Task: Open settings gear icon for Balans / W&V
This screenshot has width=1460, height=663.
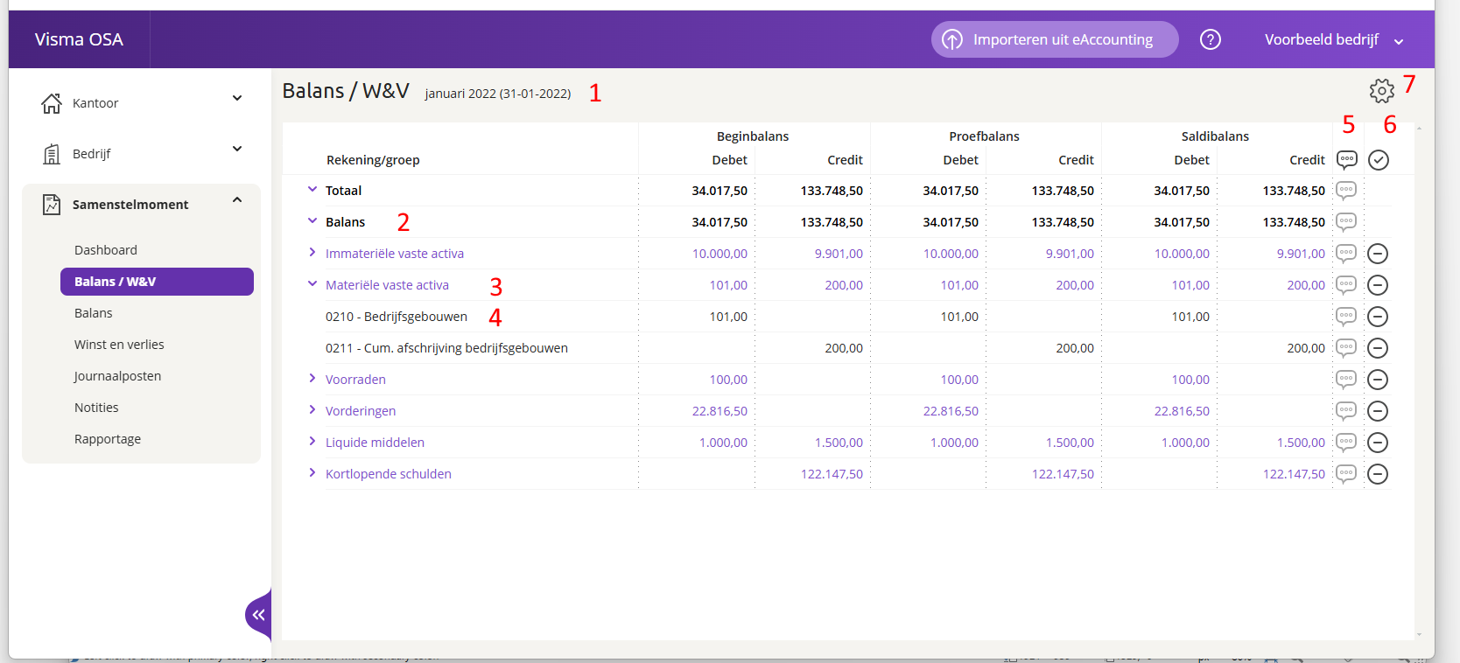Action: click(x=1381, y=90)
